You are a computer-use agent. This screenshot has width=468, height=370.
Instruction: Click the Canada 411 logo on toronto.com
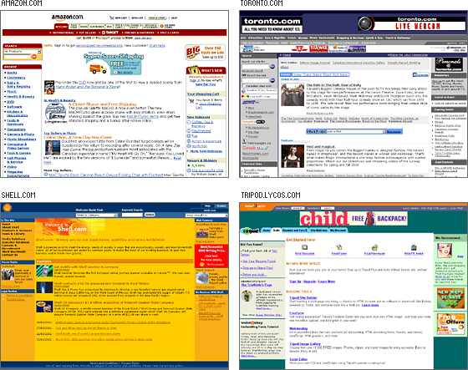[255, 148]
